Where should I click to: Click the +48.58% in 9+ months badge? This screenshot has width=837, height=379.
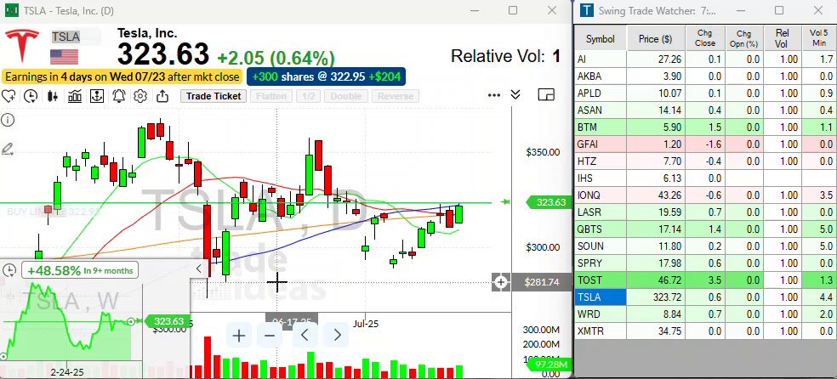click(x=80, y=270)
